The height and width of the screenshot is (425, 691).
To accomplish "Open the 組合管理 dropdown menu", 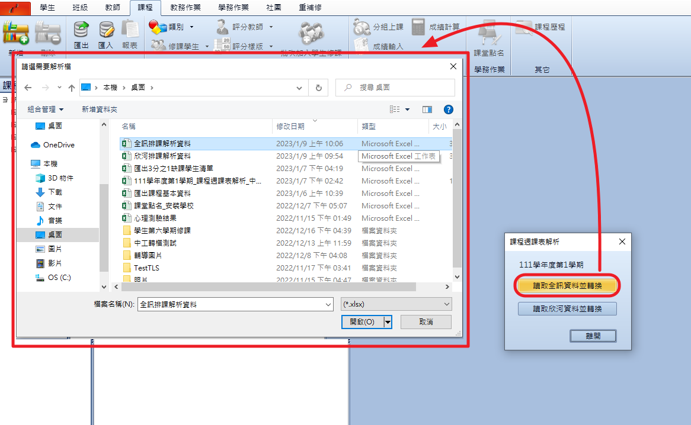I will point(45,110).
